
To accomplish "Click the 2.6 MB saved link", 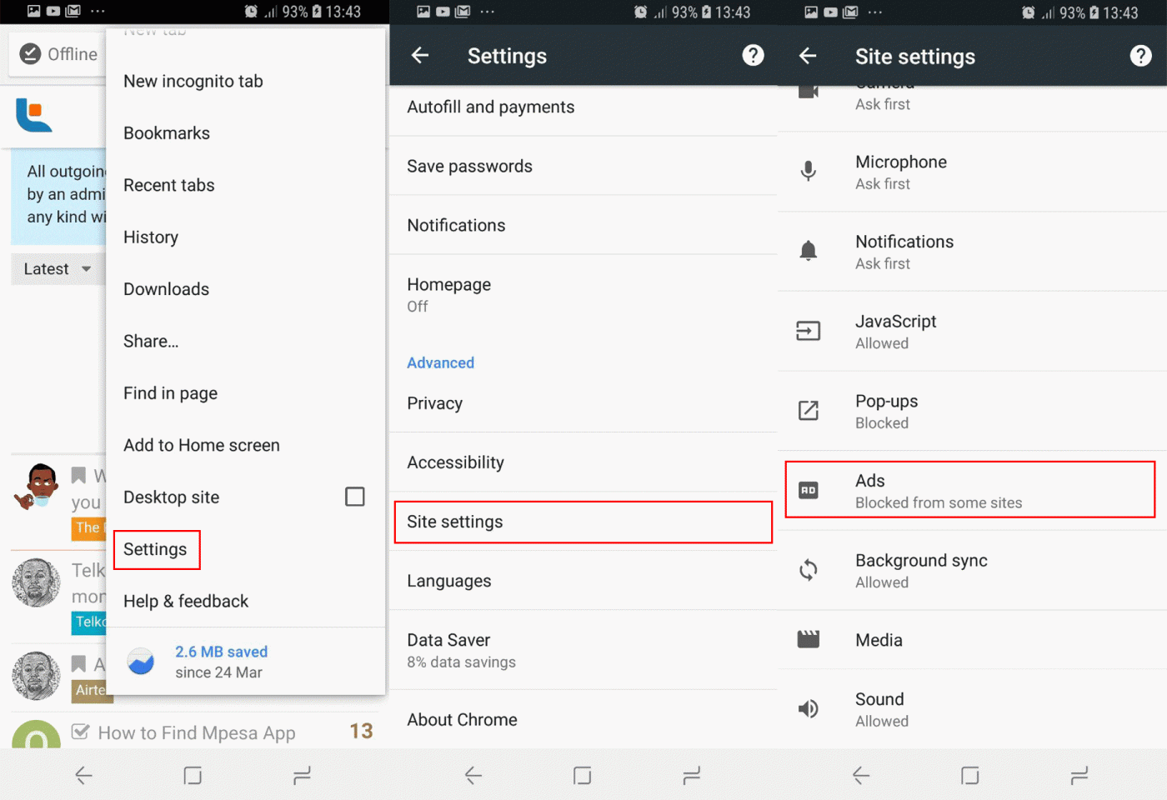I will click(x=221, y=652).
